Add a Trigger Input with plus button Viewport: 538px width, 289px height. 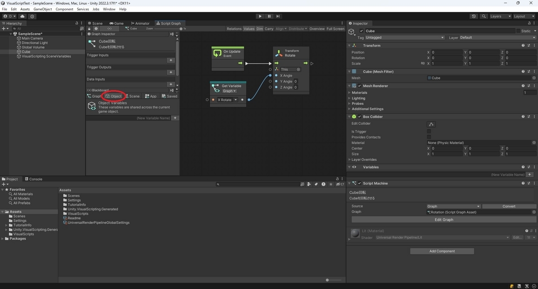[x=170, y=60]
